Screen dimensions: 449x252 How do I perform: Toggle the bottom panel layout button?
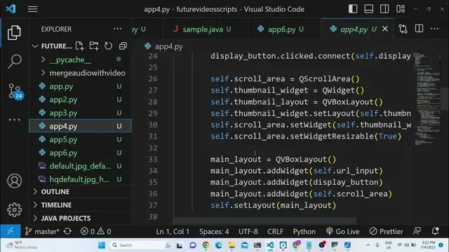pos(368,9)
